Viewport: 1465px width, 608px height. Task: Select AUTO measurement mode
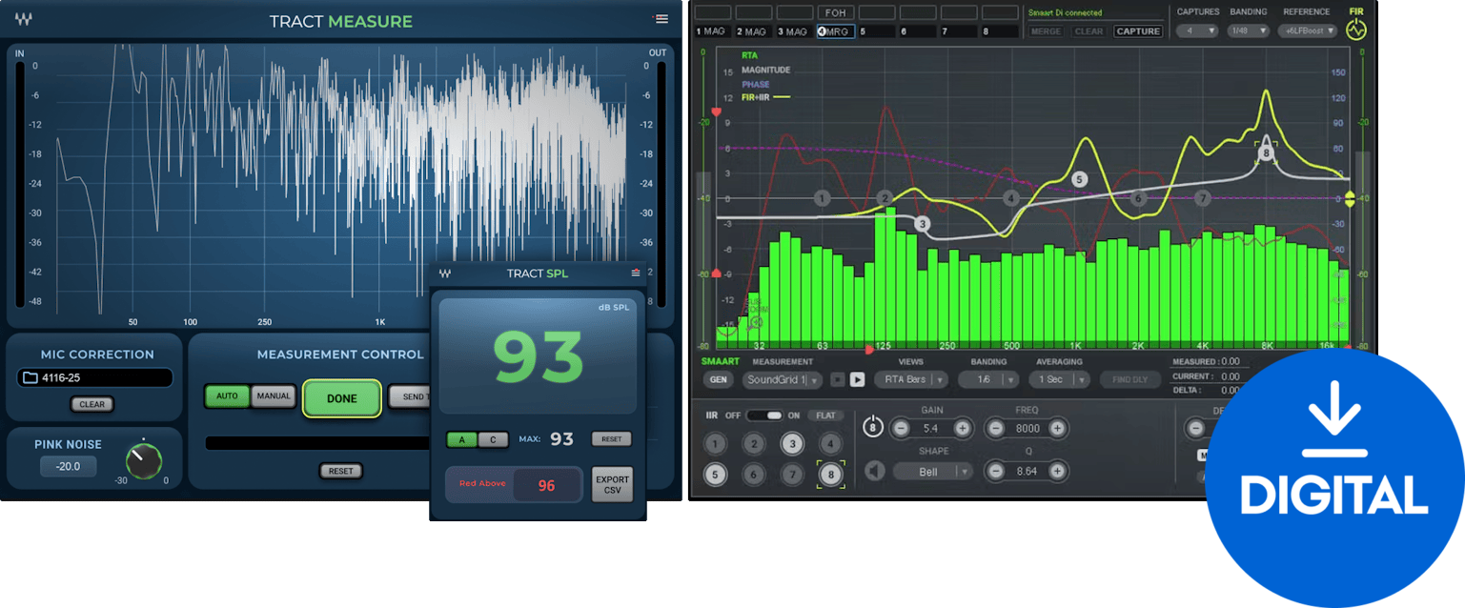[227, 396]
